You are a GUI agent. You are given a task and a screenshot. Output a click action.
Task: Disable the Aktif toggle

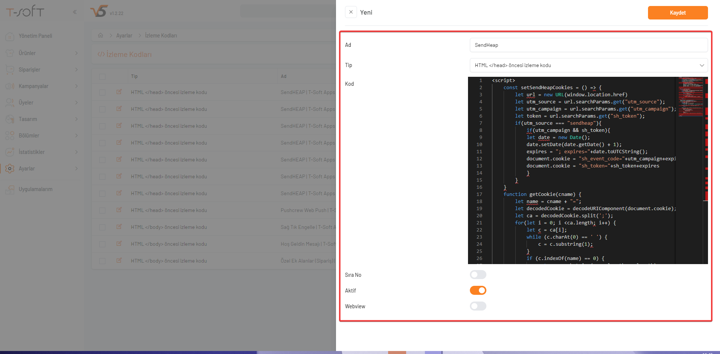pyautogui.click(x=478, y=290)
